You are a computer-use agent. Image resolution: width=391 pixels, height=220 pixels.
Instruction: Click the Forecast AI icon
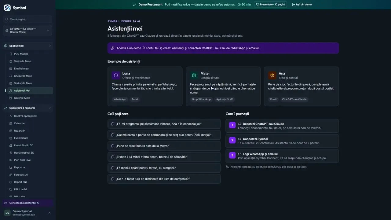click(11, 175)
